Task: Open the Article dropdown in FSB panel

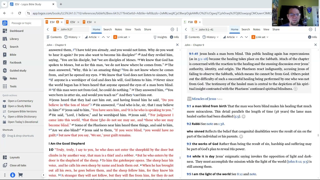Action: (230, 37)
